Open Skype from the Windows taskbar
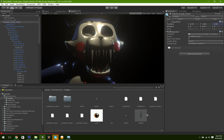This screenshot has width=224, height=140. click(x=55, y=137)
